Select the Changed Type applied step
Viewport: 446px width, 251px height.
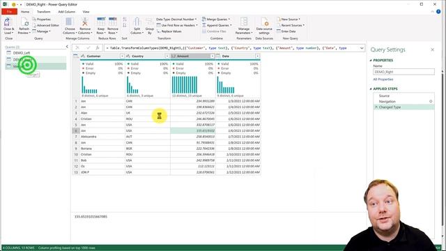pos(403,107)
